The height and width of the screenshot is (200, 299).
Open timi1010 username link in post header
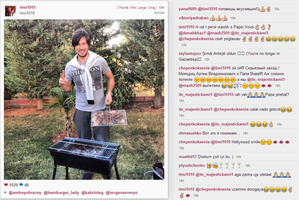click(x=27, y=7)
